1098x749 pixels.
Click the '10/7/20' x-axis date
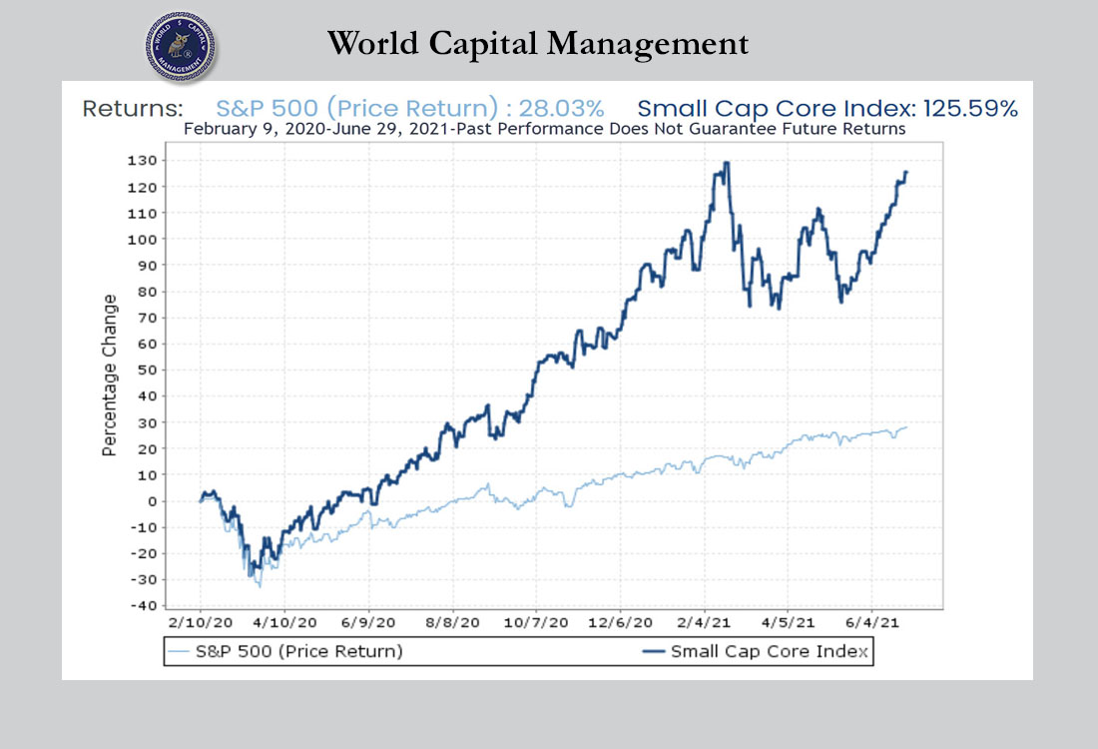[536, 622]
